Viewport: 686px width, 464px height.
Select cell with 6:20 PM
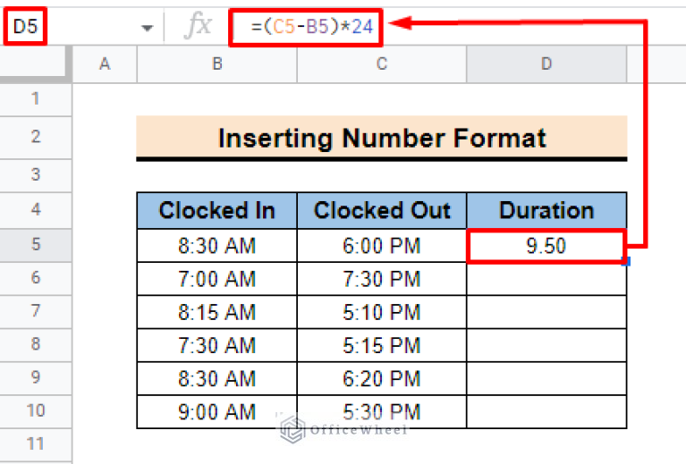point(382,379)
